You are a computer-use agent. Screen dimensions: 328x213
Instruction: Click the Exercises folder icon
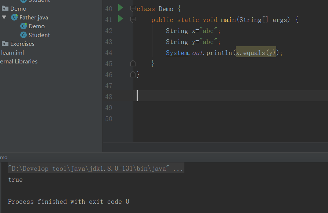point(5,43)
